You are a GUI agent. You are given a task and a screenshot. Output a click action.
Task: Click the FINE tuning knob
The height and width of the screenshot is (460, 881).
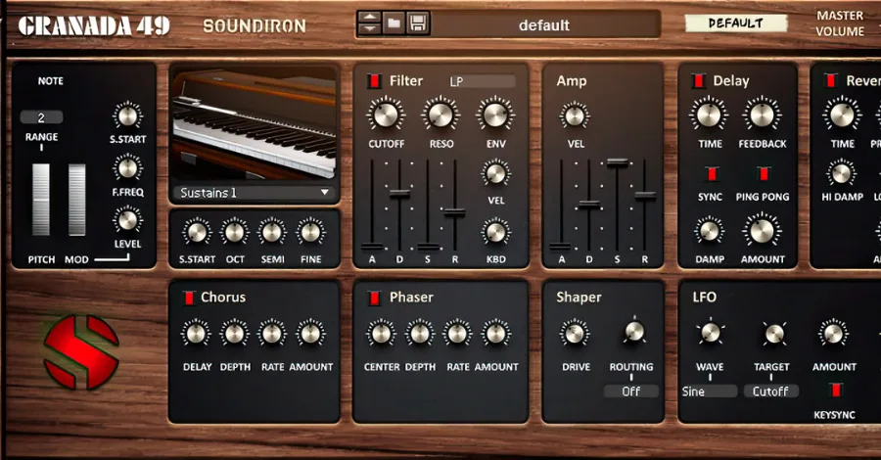tap(310, 232)
